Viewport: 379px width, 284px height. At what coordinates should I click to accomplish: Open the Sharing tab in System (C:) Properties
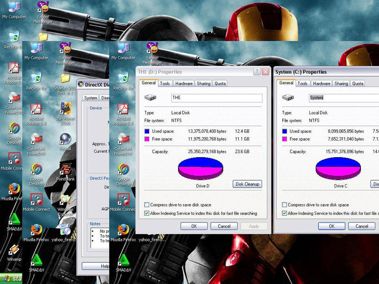tap(341, 84)
